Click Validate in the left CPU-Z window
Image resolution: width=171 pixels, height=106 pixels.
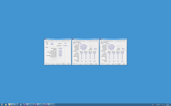tap(63, 64)
